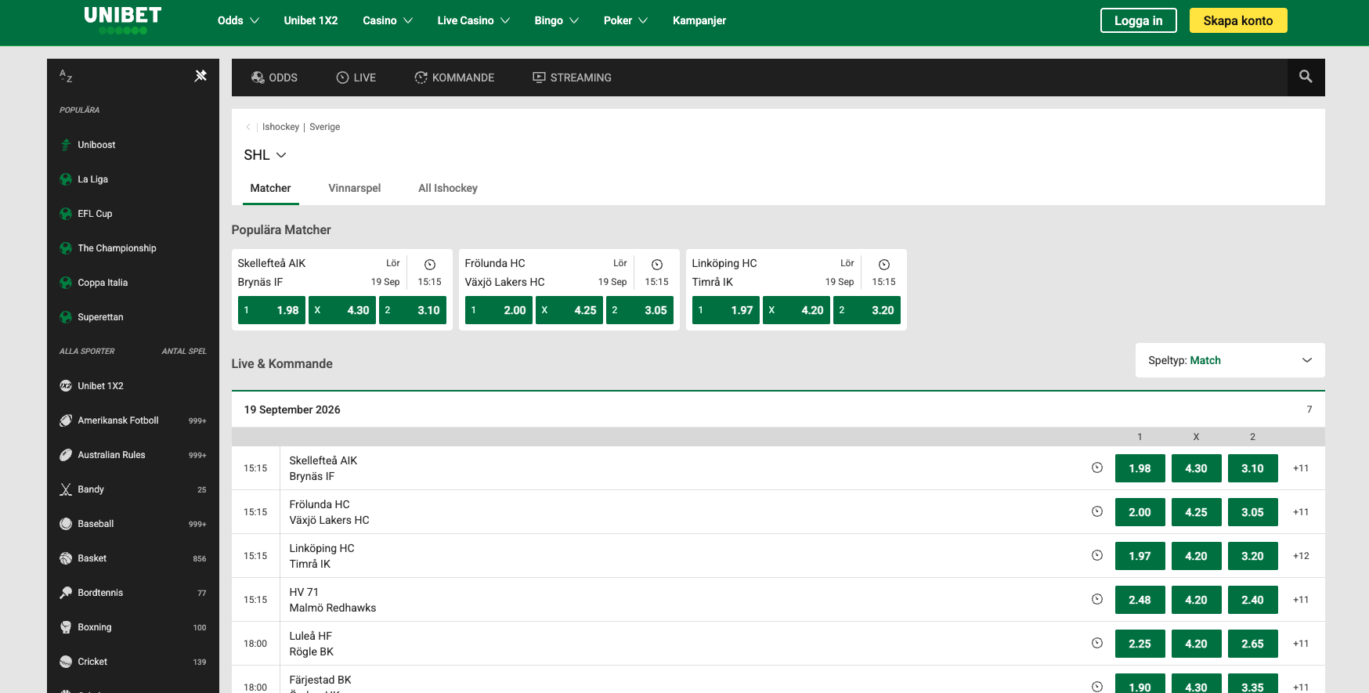
Task: Click Bandy sticks icon
Action: tap(66, 489)
